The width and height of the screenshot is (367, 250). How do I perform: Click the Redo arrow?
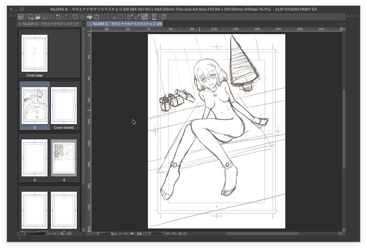coord(65,17)
